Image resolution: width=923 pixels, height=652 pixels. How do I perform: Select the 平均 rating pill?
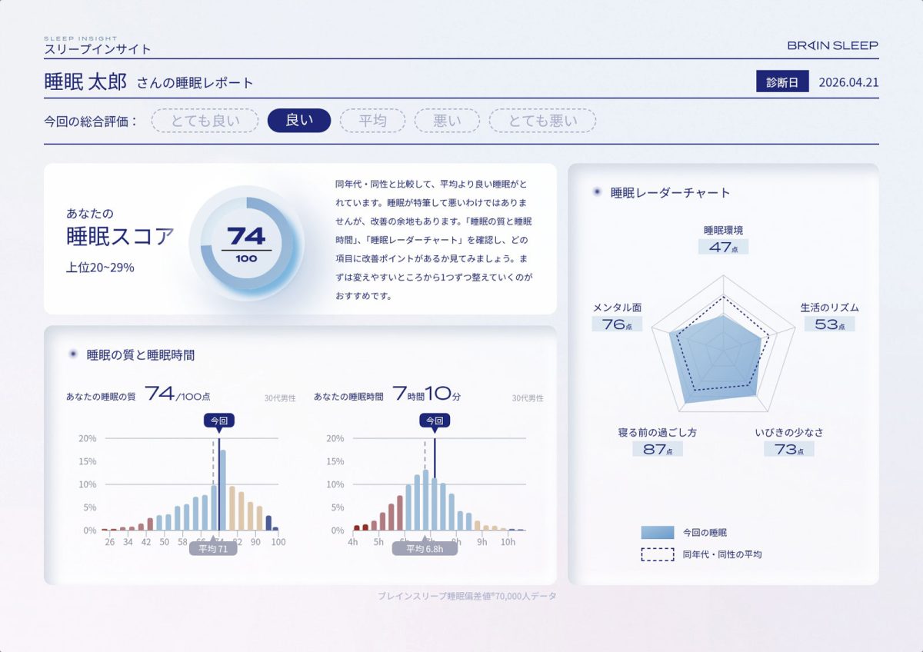click(x=372, y=121)
